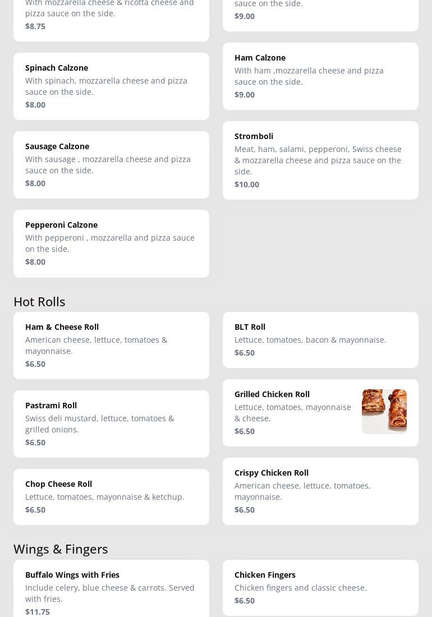Click the Hot Rolls section heading
The image size is (432, 617).
39,302
